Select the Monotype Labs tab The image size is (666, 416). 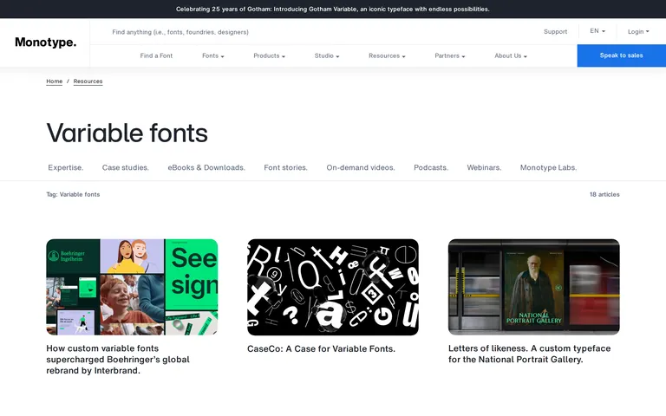coord(548,167)
